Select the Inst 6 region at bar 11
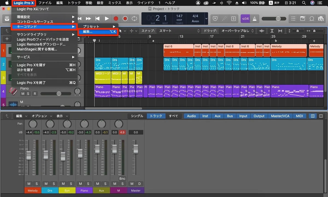This screenshot has height=197, width=328. pos(178,50)
